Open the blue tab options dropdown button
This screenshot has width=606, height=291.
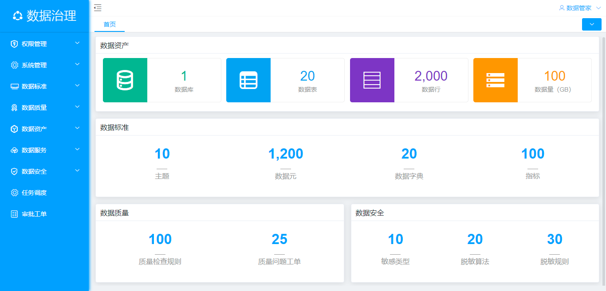[x=591, y=24]
